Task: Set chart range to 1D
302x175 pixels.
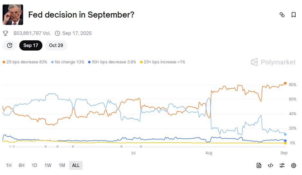Action: pyautogui.click(x=34, y=165)
